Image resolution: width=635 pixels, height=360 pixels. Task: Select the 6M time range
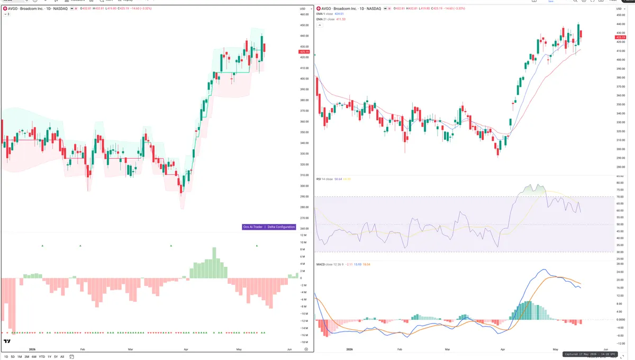pyautogui.click(x=34, y=357)
